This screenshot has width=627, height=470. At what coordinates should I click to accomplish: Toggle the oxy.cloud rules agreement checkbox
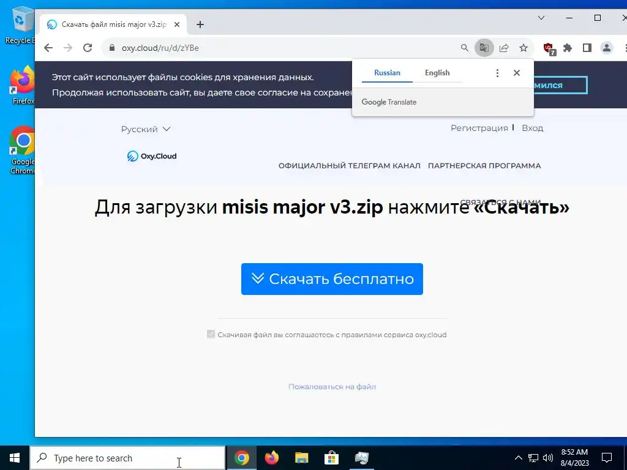pos(211,334)
